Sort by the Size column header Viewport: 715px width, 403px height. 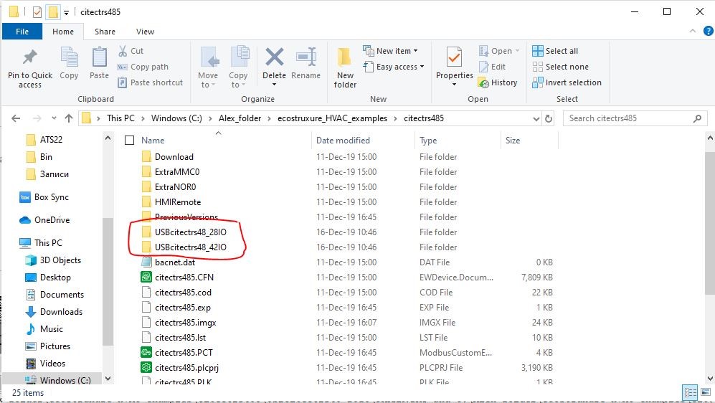513,141
